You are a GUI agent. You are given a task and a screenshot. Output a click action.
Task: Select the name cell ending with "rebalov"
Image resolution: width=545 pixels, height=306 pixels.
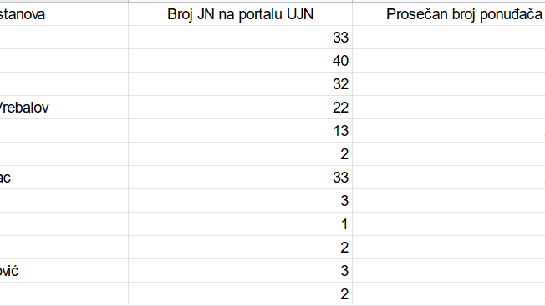tap(64, 108)
